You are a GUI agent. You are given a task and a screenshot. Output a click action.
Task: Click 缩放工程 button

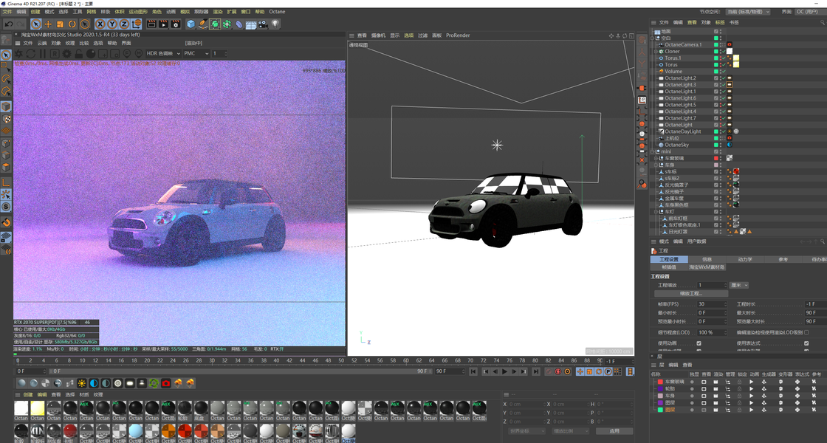(690, 293)
